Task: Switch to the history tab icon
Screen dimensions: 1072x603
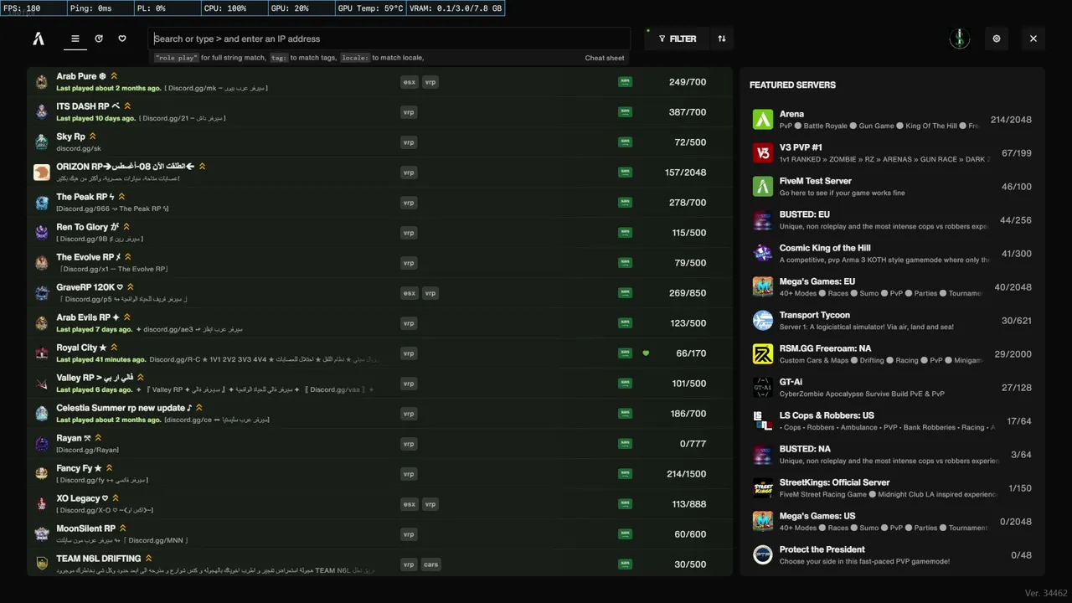Action: click(x=99, y=39)
